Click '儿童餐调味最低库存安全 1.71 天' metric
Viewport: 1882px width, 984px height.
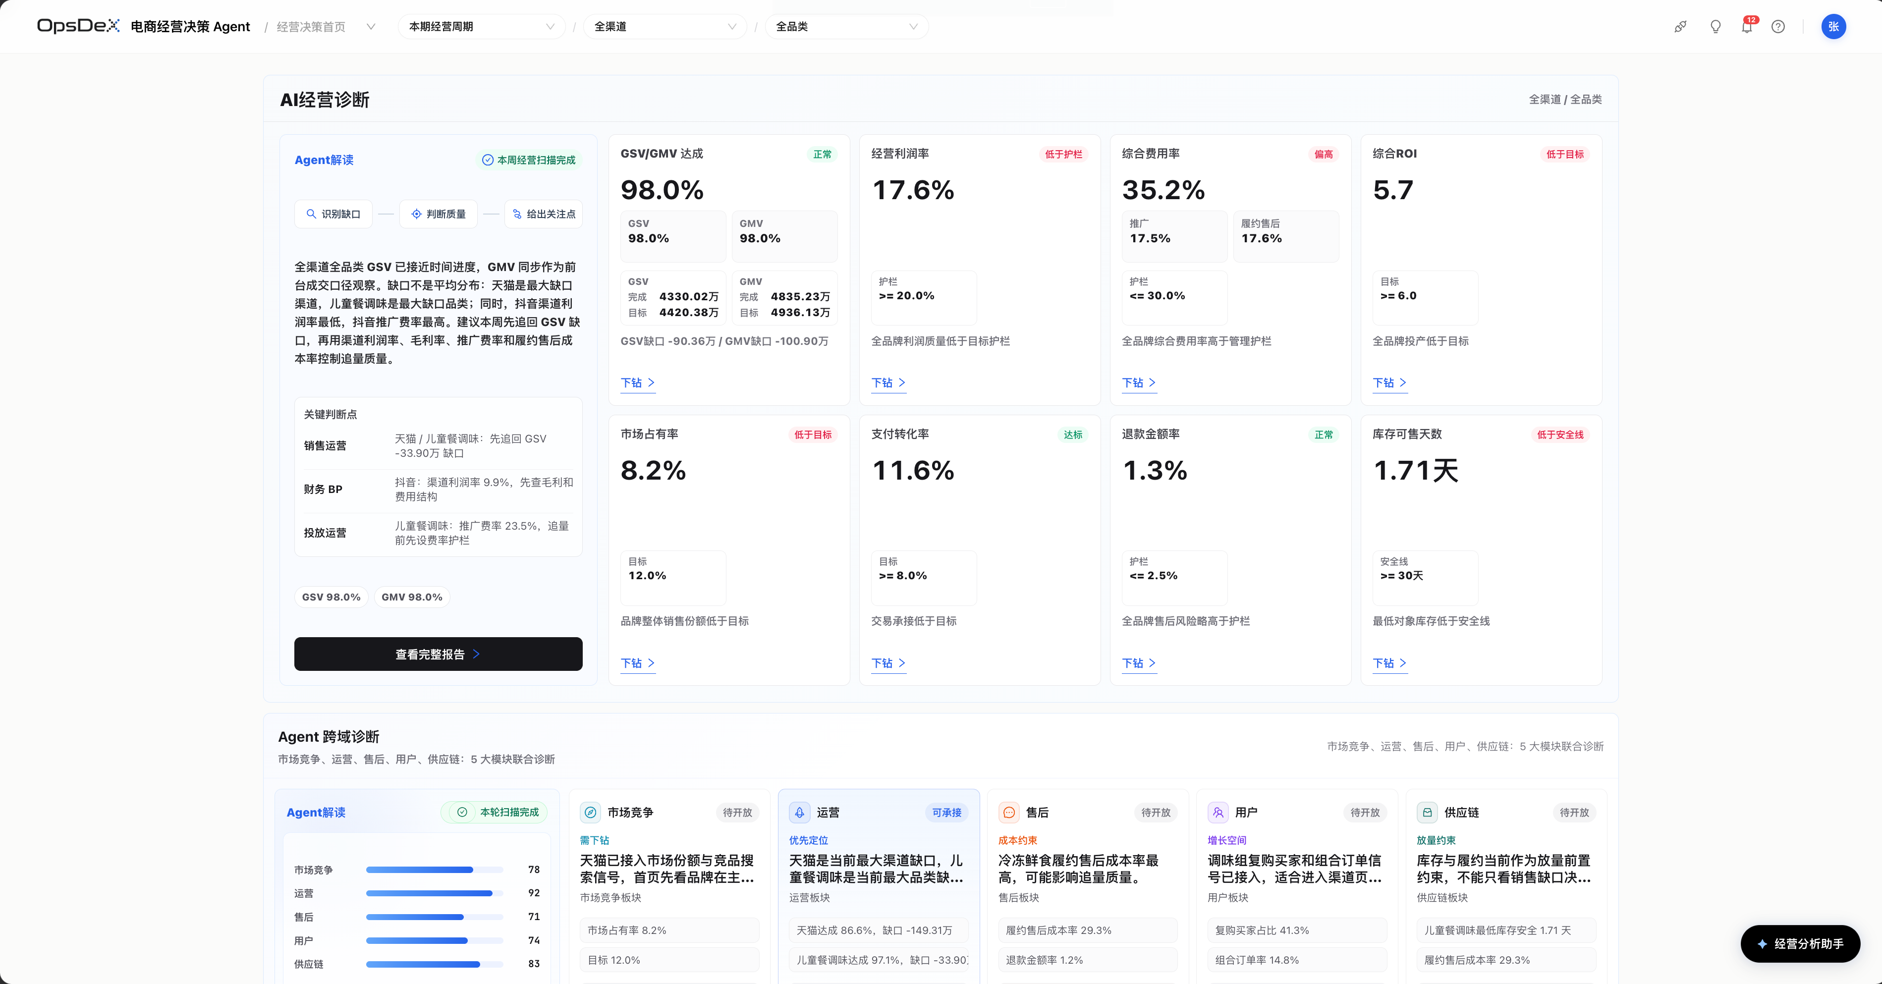[1506, 930]
